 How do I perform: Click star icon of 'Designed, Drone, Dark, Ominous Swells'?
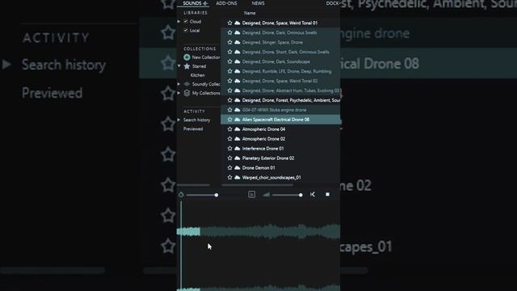pyautogui.click(x=229, y=32)
